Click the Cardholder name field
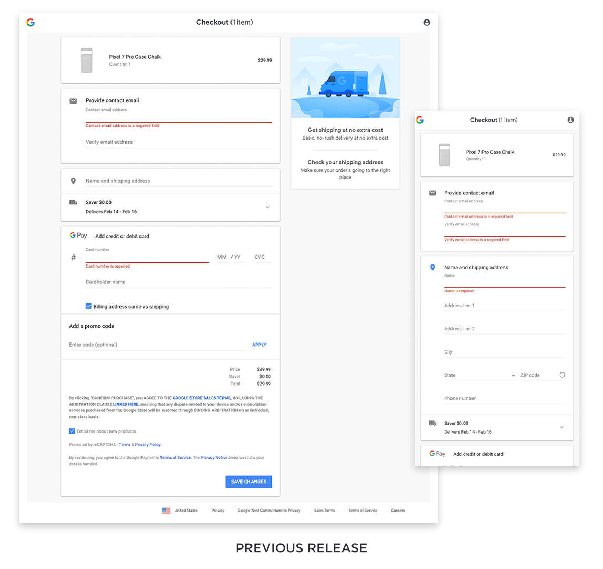This screenshot has height=569, width=603. (x=178, y=282)
